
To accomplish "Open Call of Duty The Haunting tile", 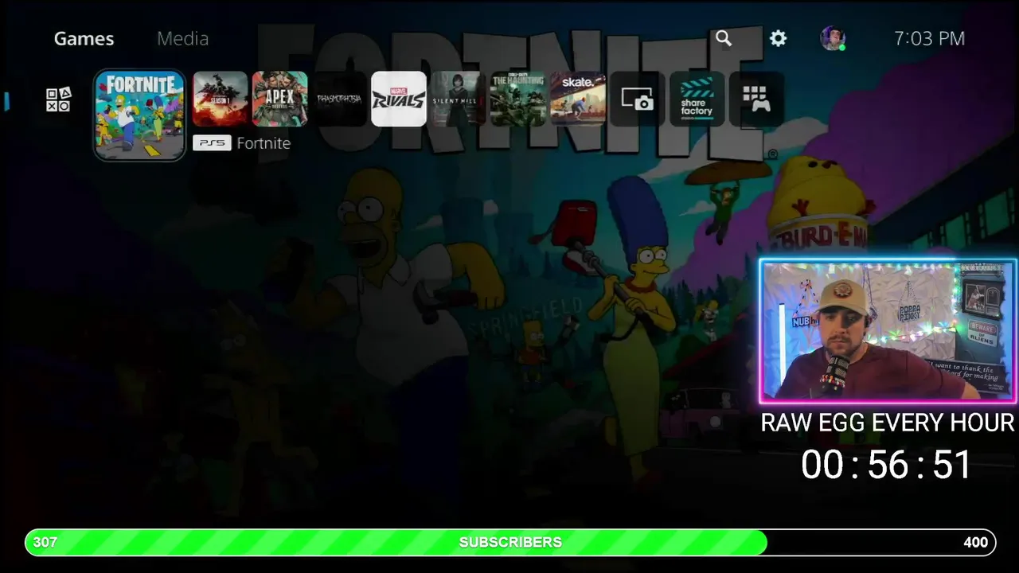I will click(518, 99).
